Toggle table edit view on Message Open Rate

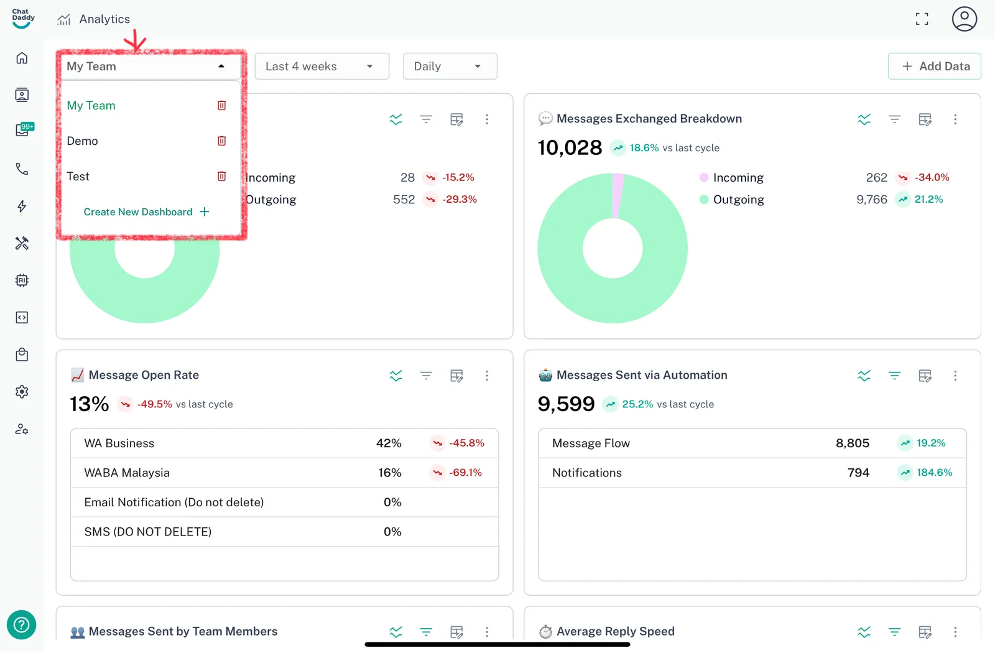point(456,376)
